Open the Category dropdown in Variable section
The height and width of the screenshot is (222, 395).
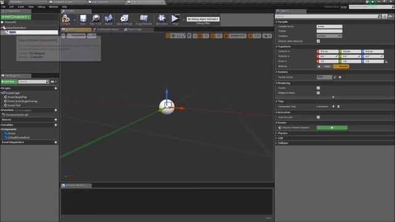pos(329,36)
